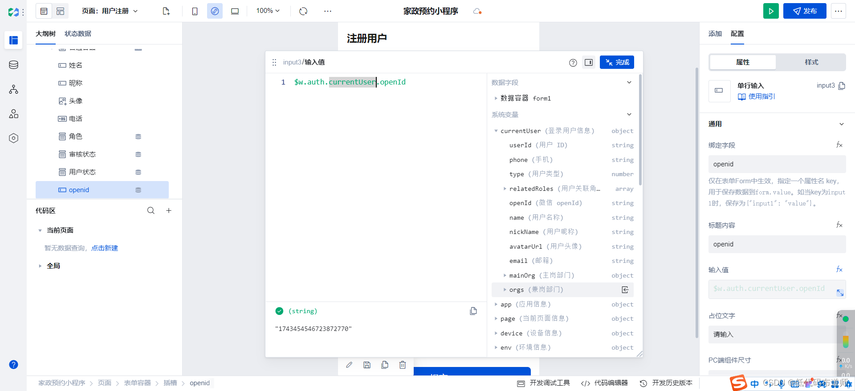This screenshot has width=855, height=391.
Task: Select the desktop PC preview device
Action: [x=235, y=11]
